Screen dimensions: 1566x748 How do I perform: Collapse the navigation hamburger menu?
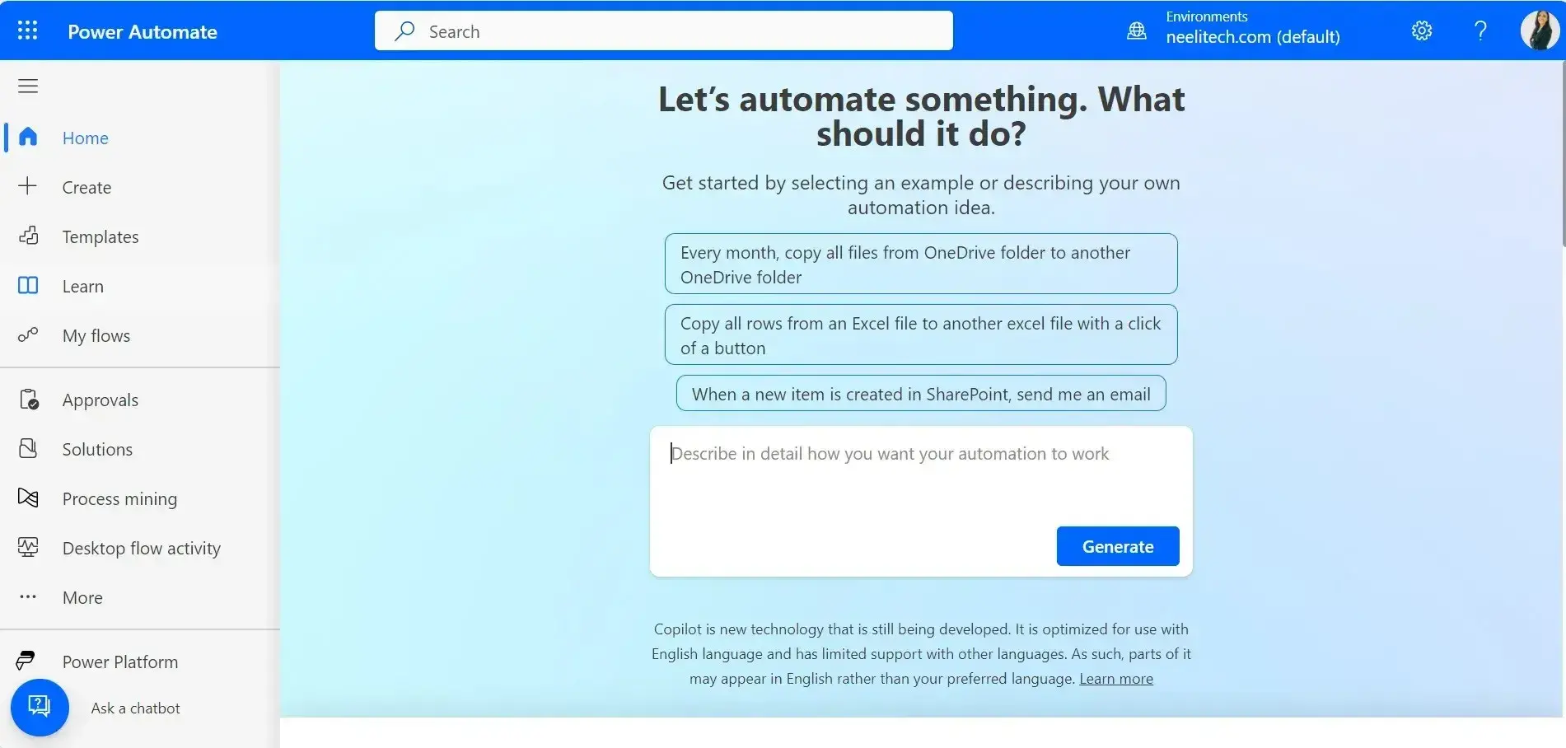28,86
